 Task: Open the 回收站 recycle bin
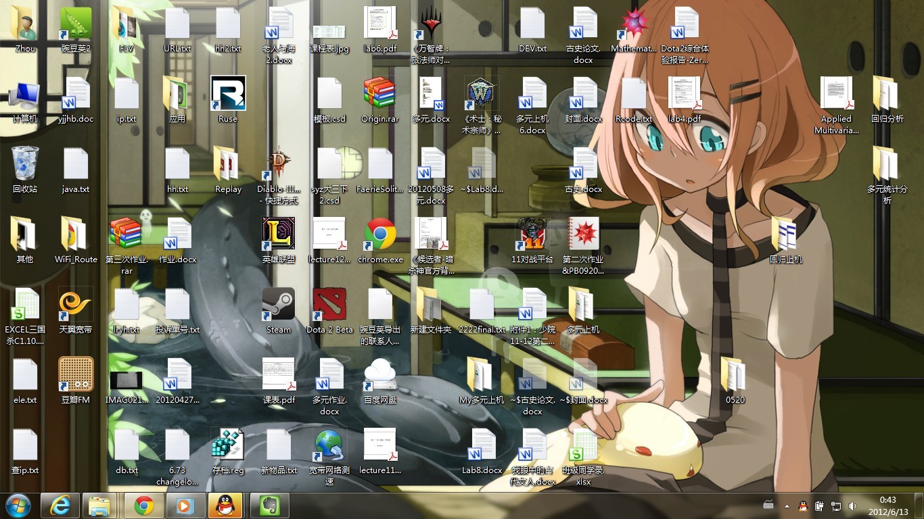[x=25, y=164]
